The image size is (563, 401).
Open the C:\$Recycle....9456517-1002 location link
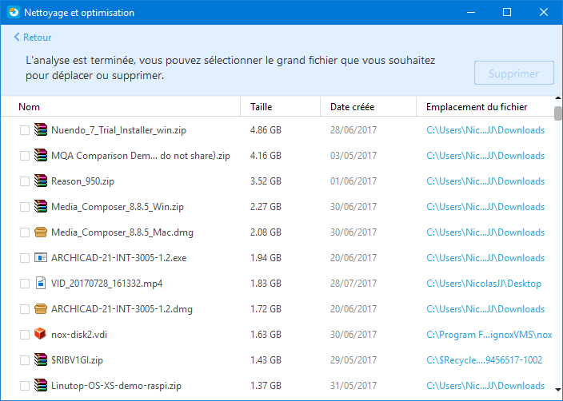coord(484,359)
